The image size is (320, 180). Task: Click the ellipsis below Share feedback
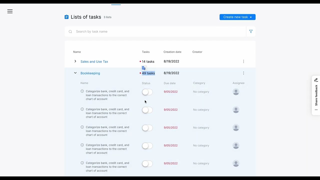[316, 110]
